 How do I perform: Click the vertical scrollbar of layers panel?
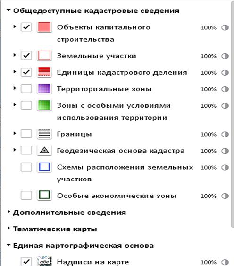232,114
